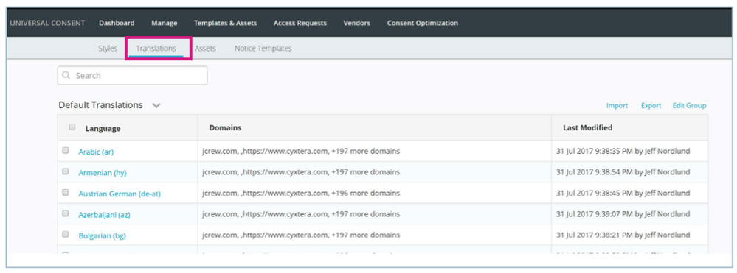Expand the Default Translations dropdown arrow

[156, 105]
